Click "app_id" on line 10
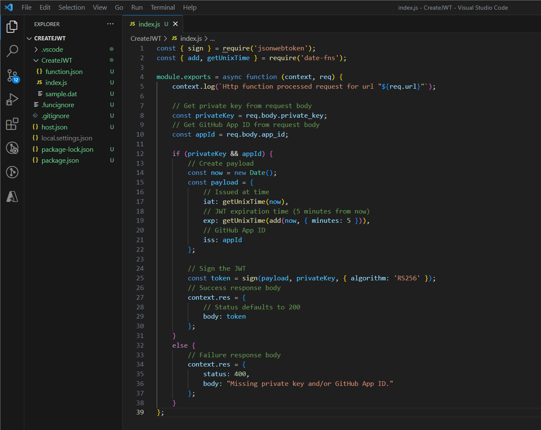 [273, 134]
